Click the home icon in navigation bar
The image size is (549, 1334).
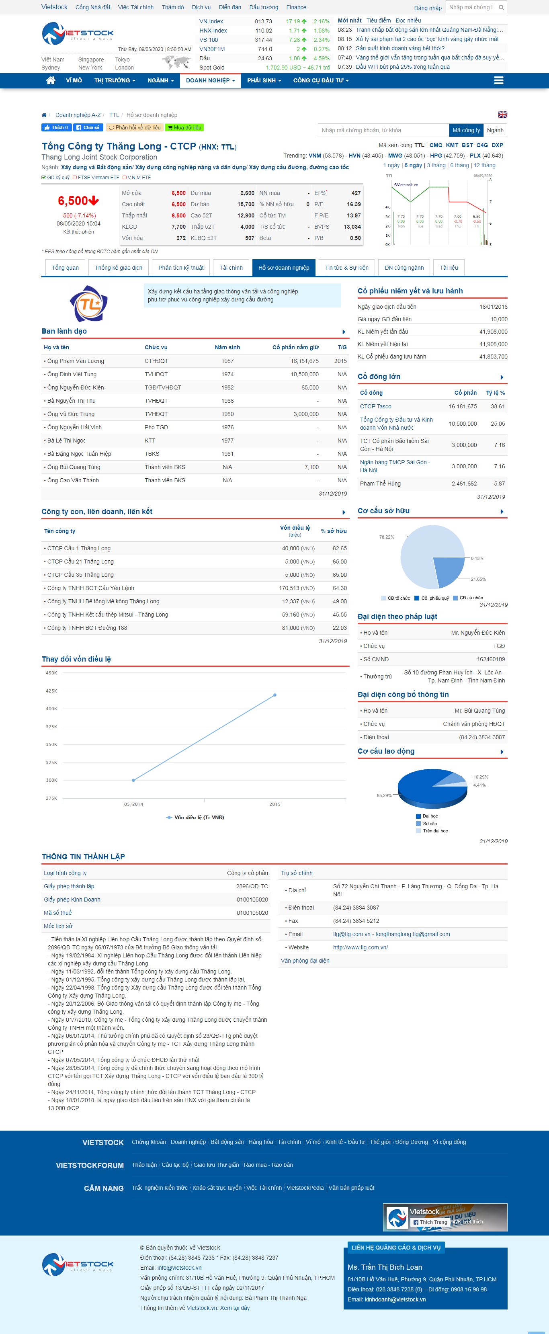[50, 80]
